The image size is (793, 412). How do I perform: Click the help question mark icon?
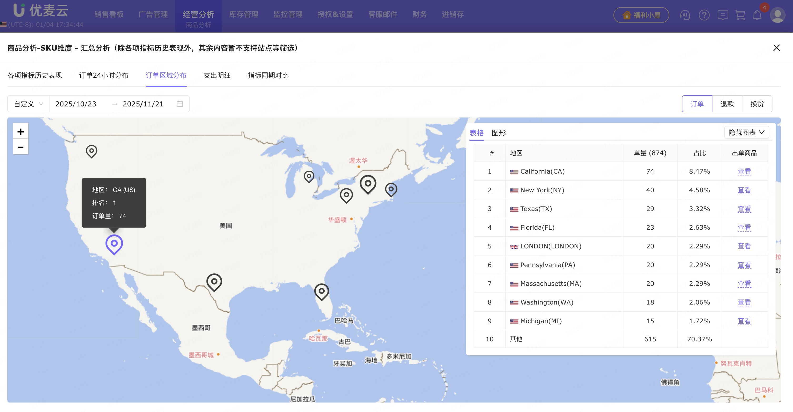[x=704, y=15]
